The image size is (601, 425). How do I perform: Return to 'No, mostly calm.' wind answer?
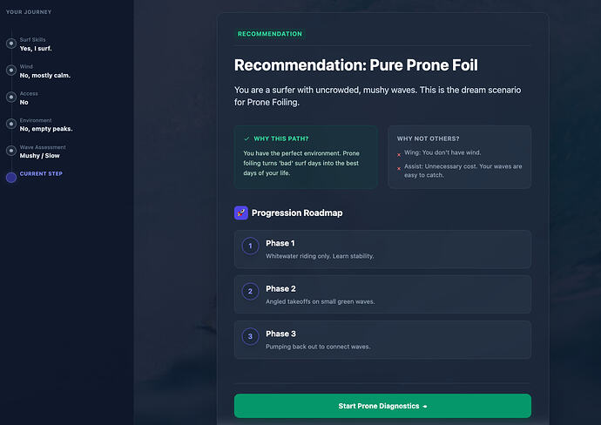[45, 75]
